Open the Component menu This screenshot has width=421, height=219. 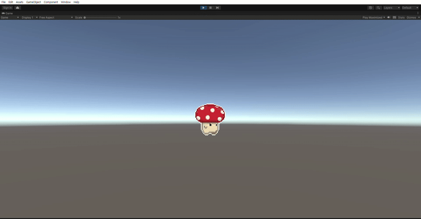coord(51,2)
